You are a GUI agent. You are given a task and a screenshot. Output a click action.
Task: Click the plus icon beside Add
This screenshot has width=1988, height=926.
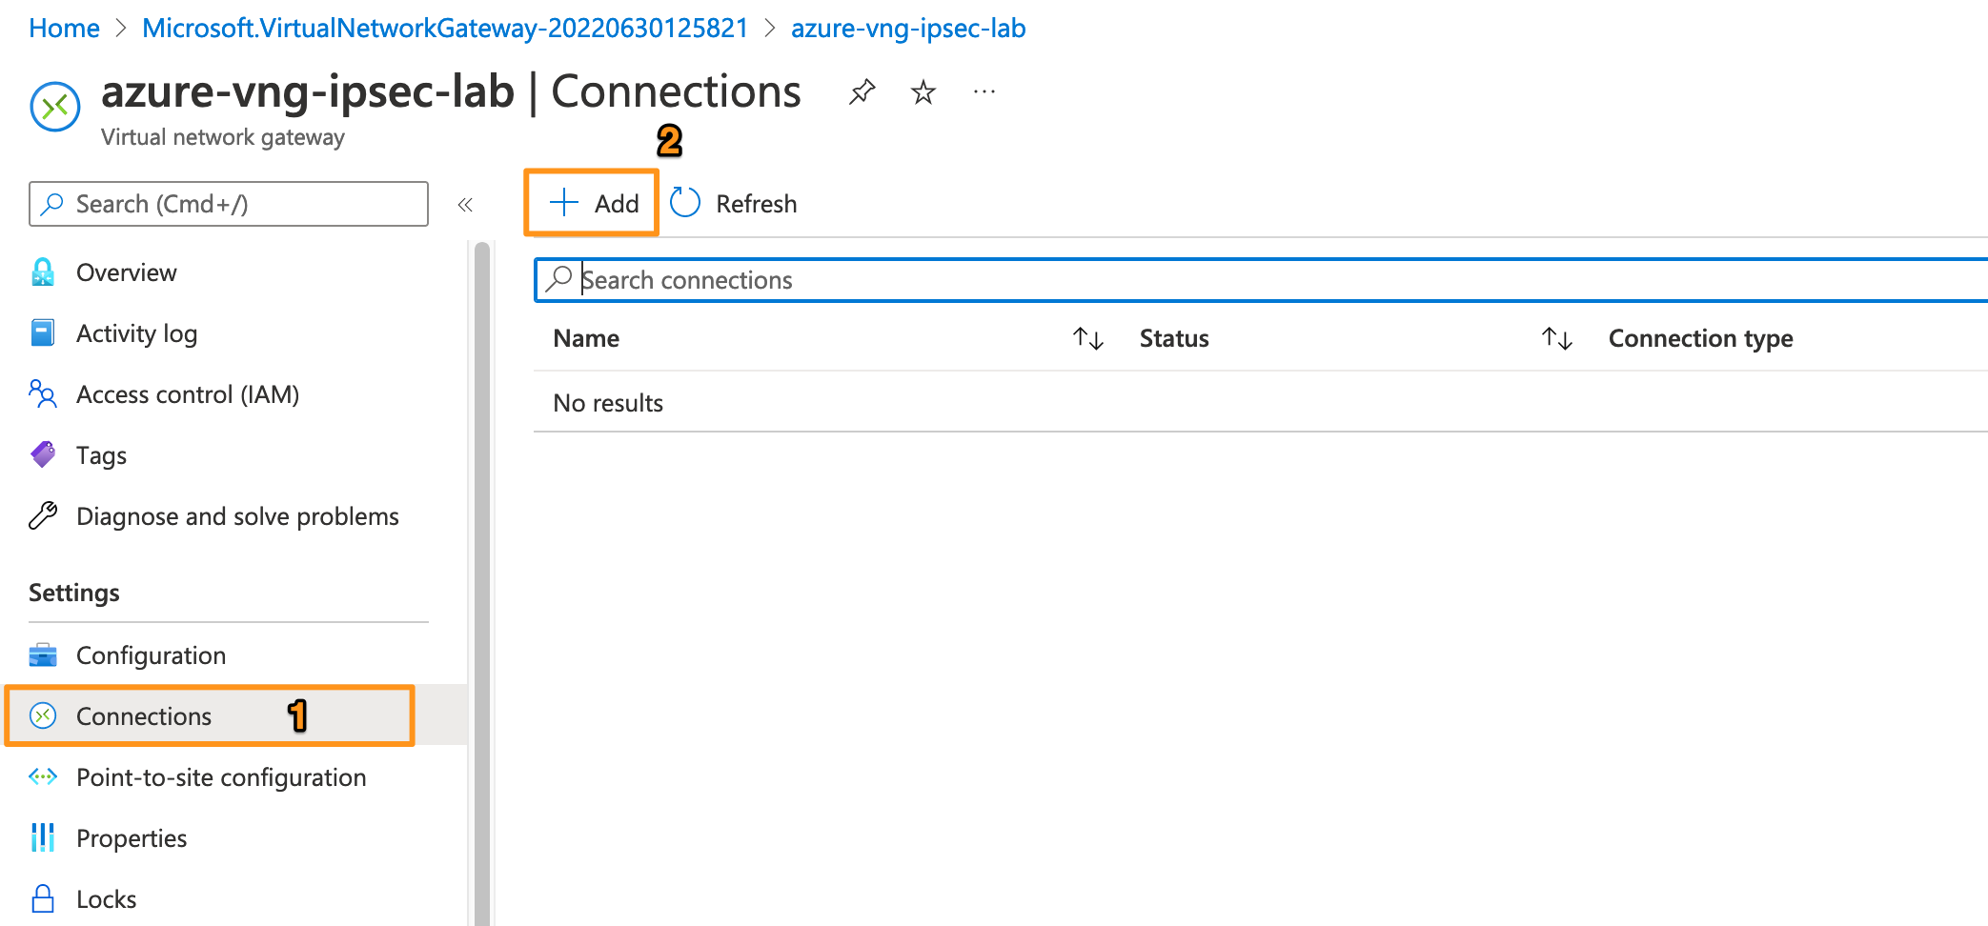pyautogui.click(x=564, y=203)
